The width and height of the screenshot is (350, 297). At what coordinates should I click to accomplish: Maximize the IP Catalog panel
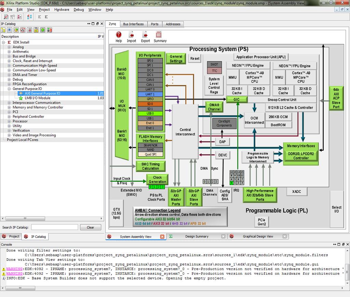93,24
